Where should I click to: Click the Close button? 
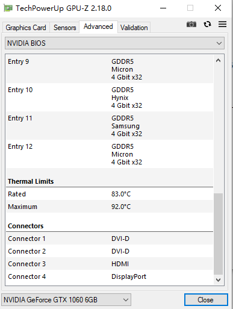click(206, 300)
